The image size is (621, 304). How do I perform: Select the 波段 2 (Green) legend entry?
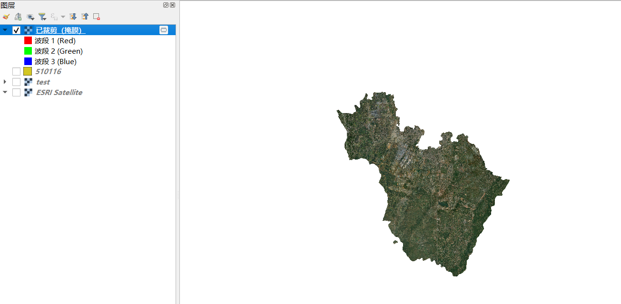click(x=59, y=51)
